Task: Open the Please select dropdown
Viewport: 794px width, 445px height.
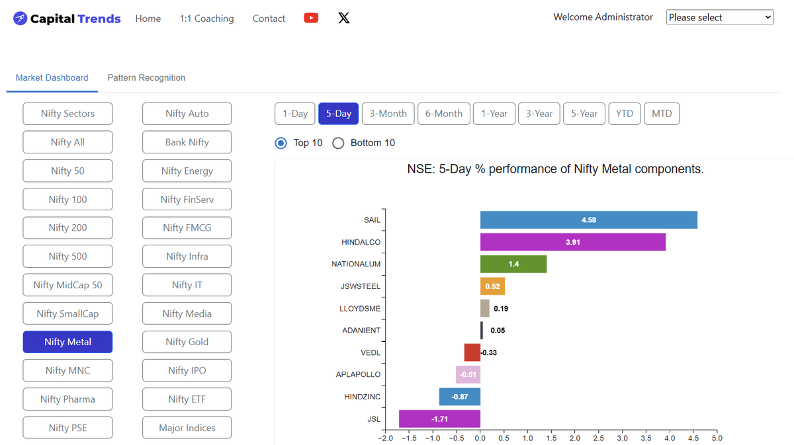Action: 720,17
